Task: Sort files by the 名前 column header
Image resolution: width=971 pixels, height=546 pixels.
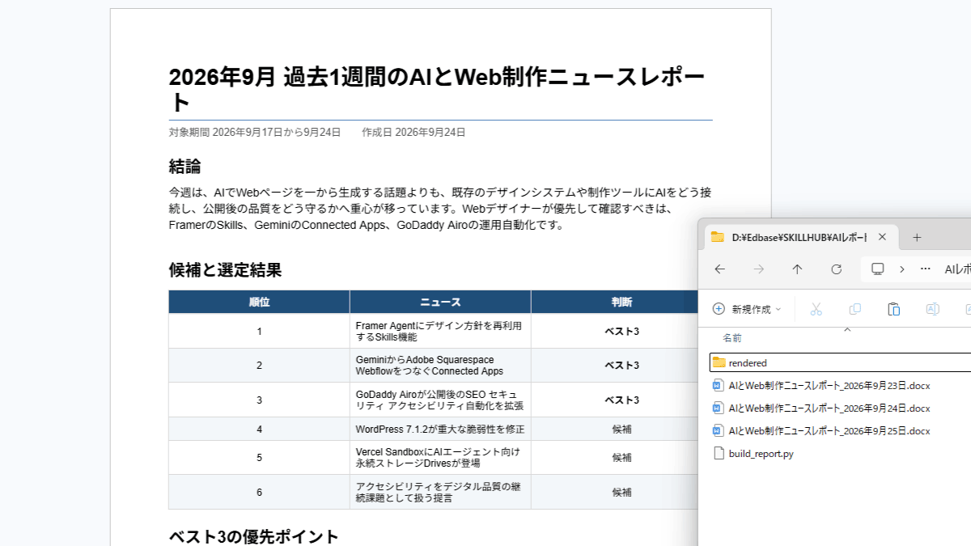Action: pyautogui.click(x=732, y=337)
